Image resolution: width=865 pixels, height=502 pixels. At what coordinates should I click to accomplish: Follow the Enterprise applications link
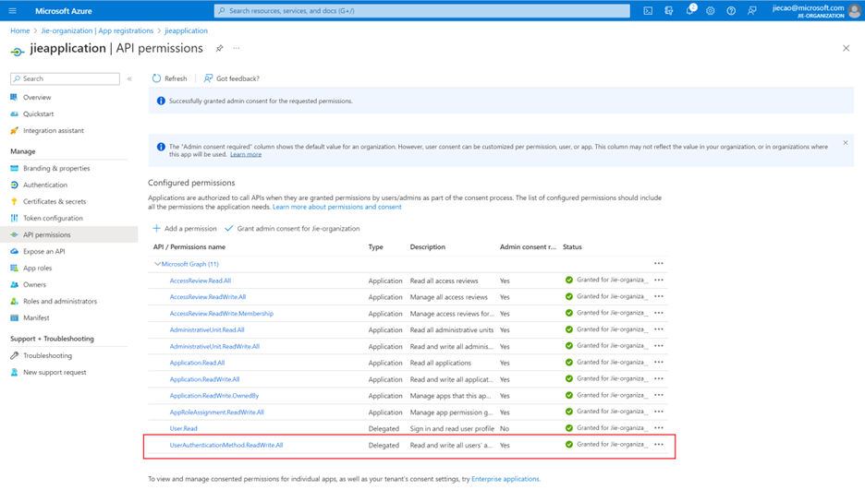click(506, 479)
